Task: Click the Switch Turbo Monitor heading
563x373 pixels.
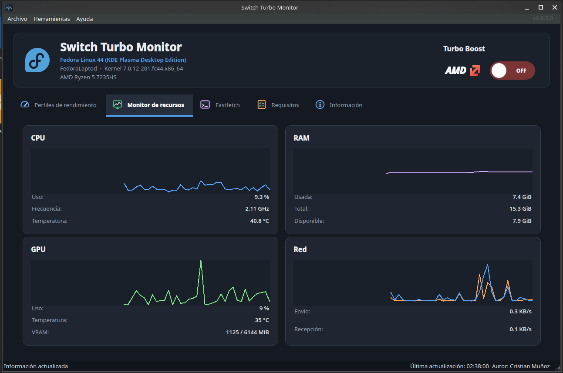Action: coord(121,47)
